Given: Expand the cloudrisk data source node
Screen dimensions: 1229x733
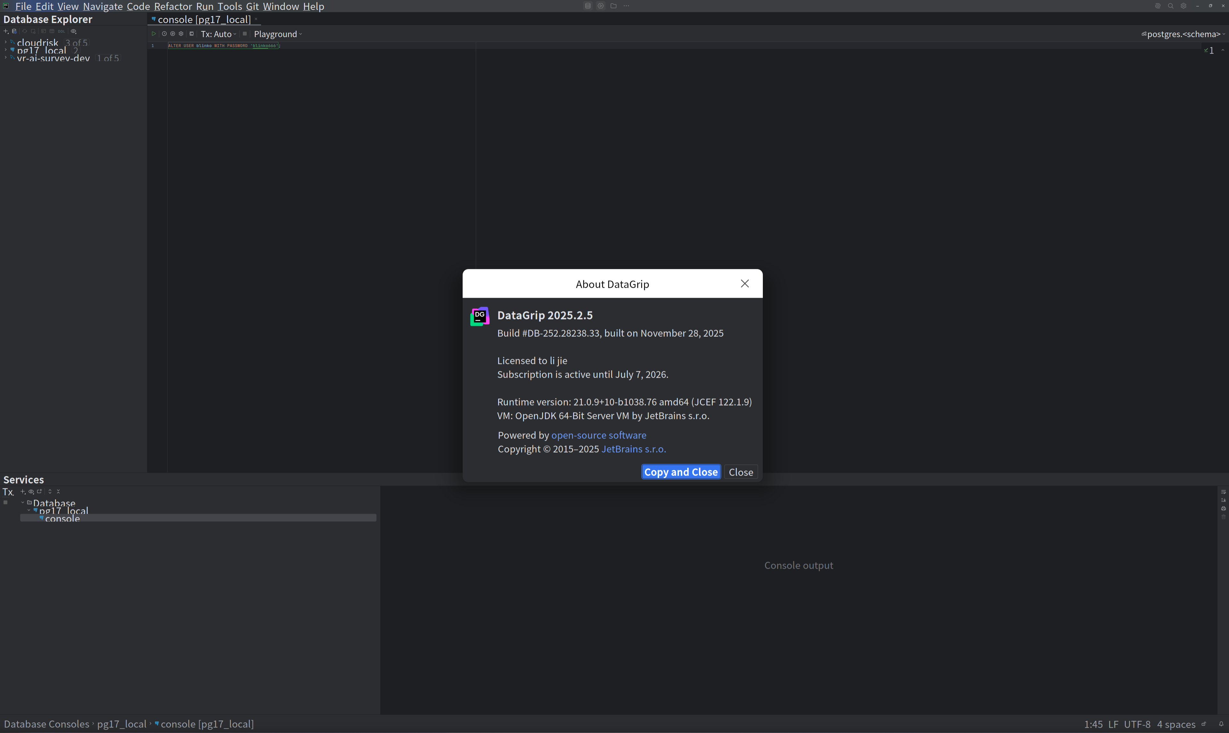Looking at the screenshot, I should (5, 43).
